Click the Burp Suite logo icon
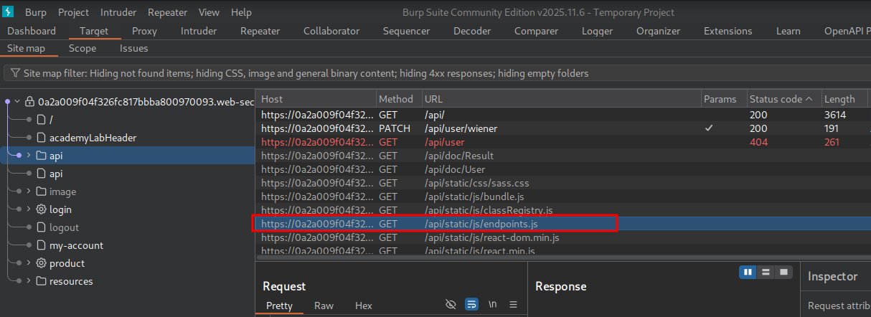 (9, 12)
